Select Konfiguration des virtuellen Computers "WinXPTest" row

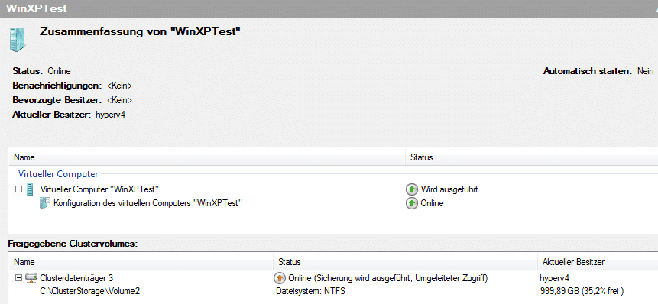(333, 203)
